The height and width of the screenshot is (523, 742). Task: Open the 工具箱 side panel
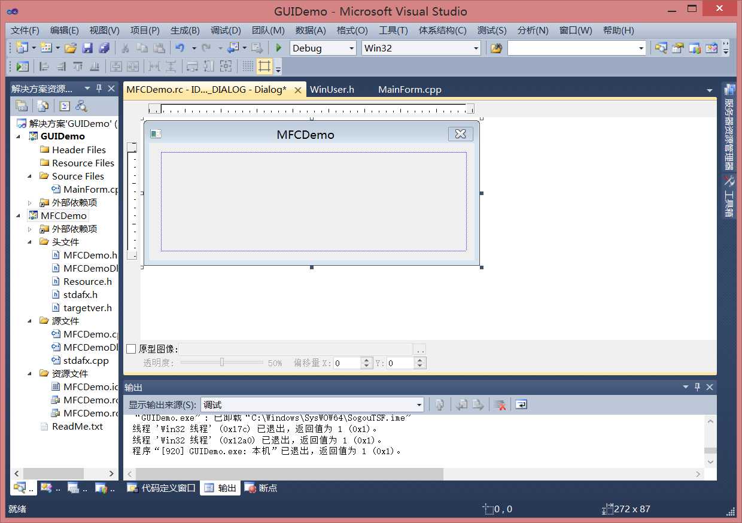pyautogui.click(x=729, y=197)
